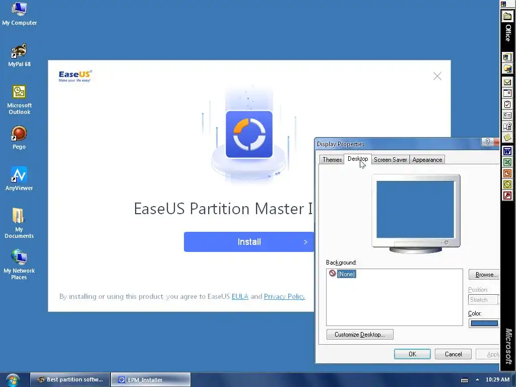This screenshot has width=516, height=387.
Task: Click the Partition Master app icon graphic
Action: [x=249, y=134]
